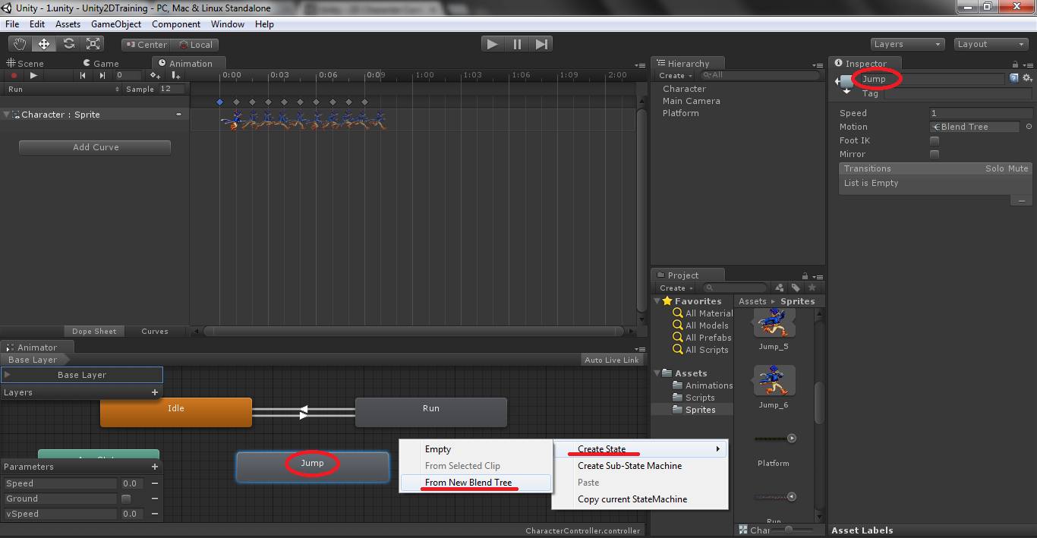The image size is (1037, 538).
Task: Play the animation clip preview
Action: click(33, 75)
